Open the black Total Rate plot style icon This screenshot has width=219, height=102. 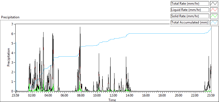pyautogui.click(x=214, y=4)
